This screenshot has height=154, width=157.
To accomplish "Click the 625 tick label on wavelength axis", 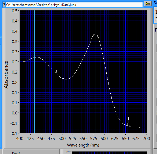I will click(x=115, y=138).
